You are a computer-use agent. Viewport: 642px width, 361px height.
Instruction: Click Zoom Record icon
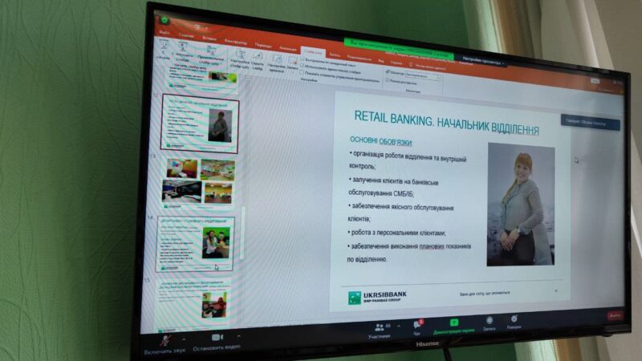tap(489, 320)
